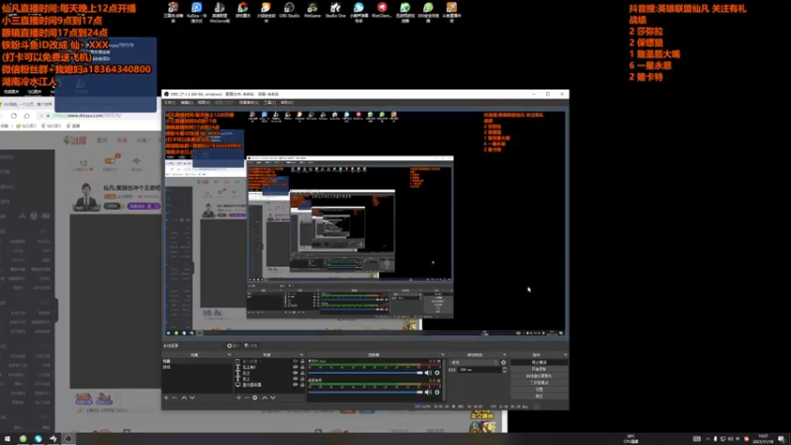
Task: Click the Douyu logo in the browser
Action: [x=75, y=140]
